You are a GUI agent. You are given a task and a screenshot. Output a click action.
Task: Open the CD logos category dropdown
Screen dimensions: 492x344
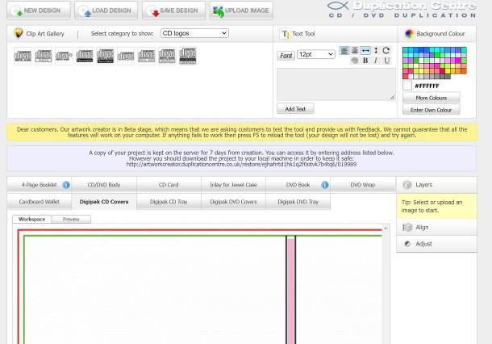194,33
